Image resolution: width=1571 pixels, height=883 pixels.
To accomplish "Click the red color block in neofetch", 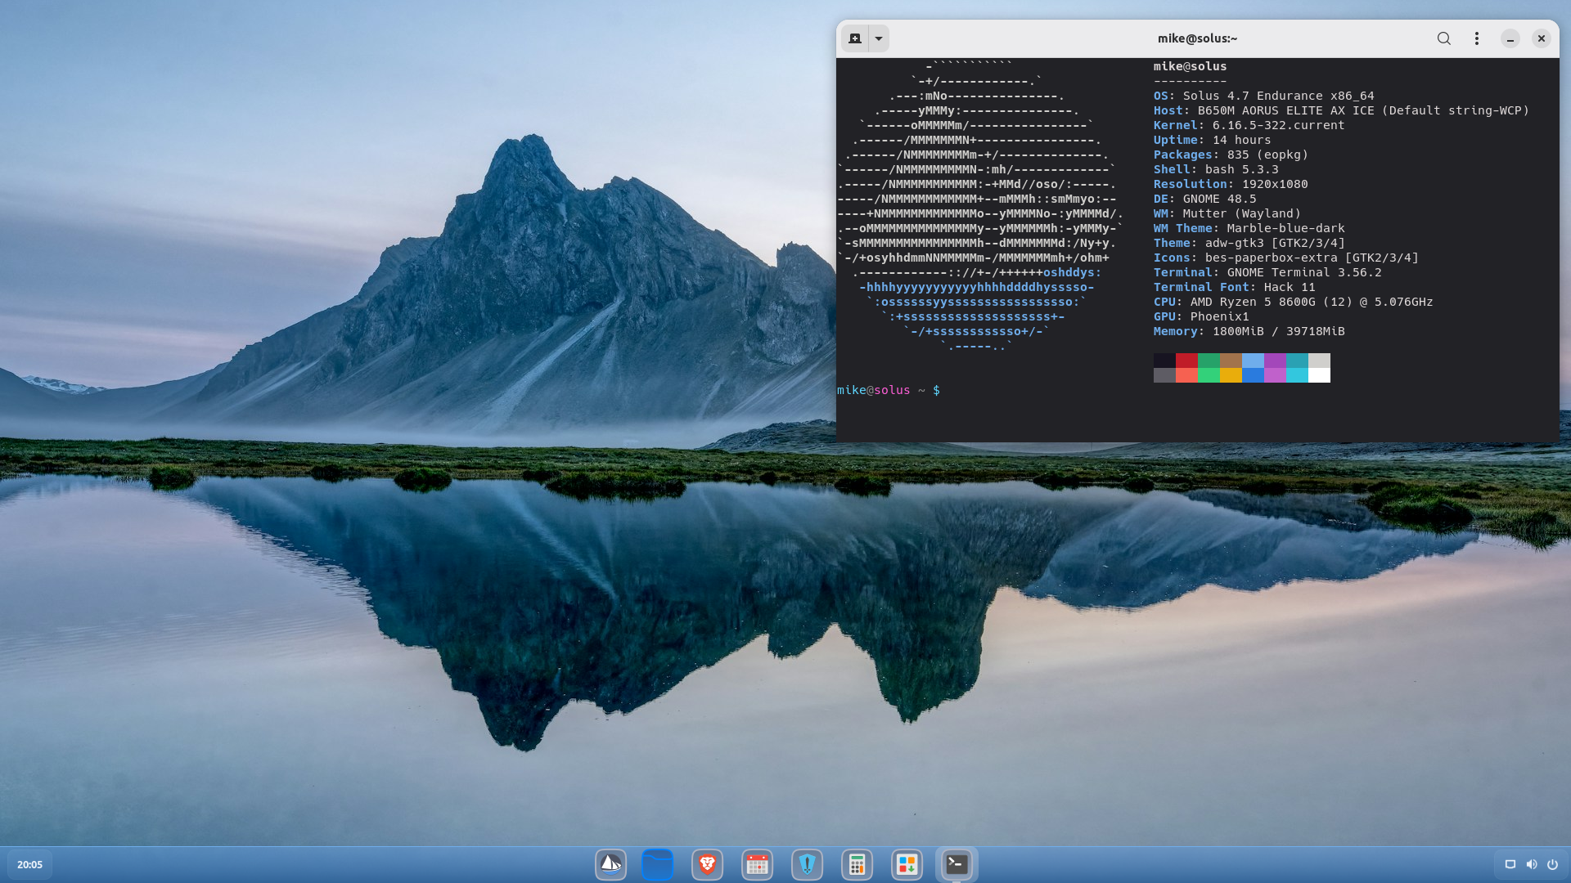I will point(1186,361).
